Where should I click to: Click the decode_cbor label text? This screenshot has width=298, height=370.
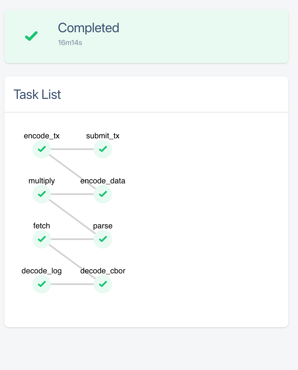point(103,271)
